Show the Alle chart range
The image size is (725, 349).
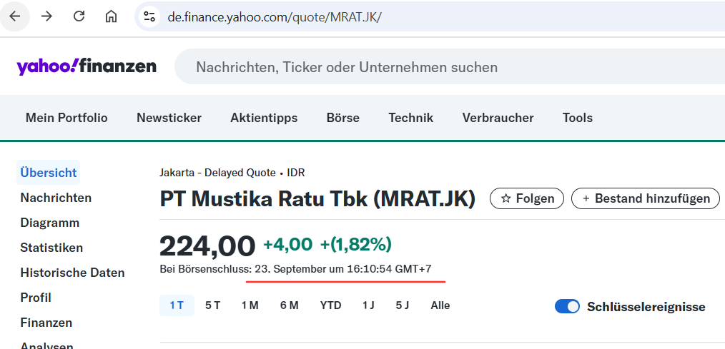pyautogui.click(x=440, y=305)
